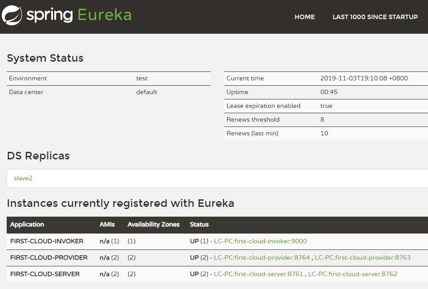This screenshot has width=428, height=289.
Task: Select the renews last min value 10
Action: tap(324, 133)
